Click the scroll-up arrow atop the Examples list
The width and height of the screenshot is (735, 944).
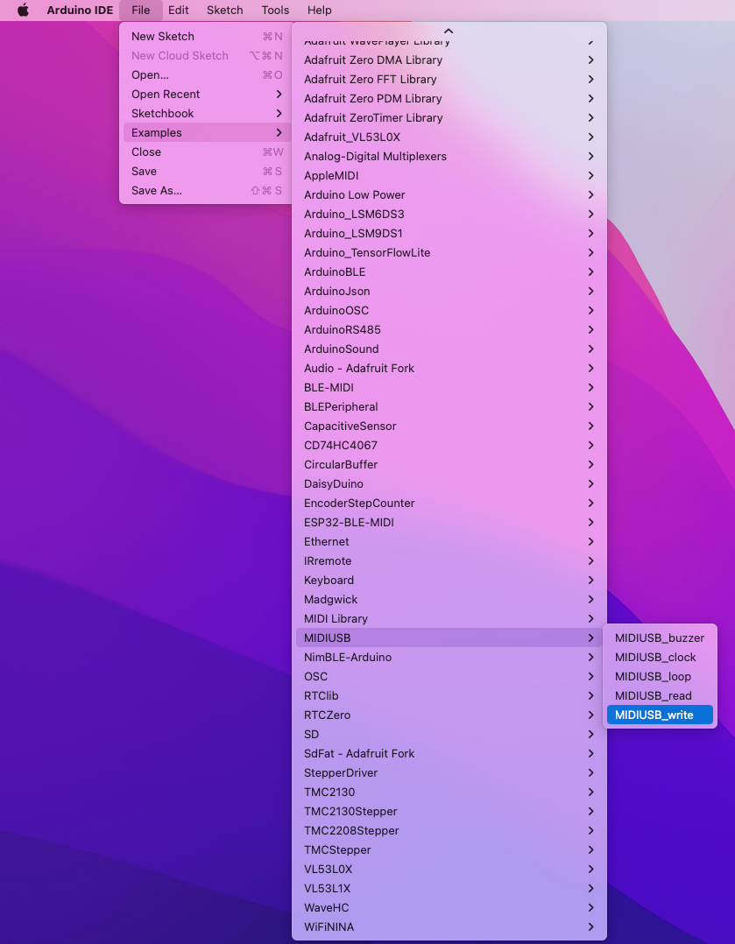click(449, 31)
